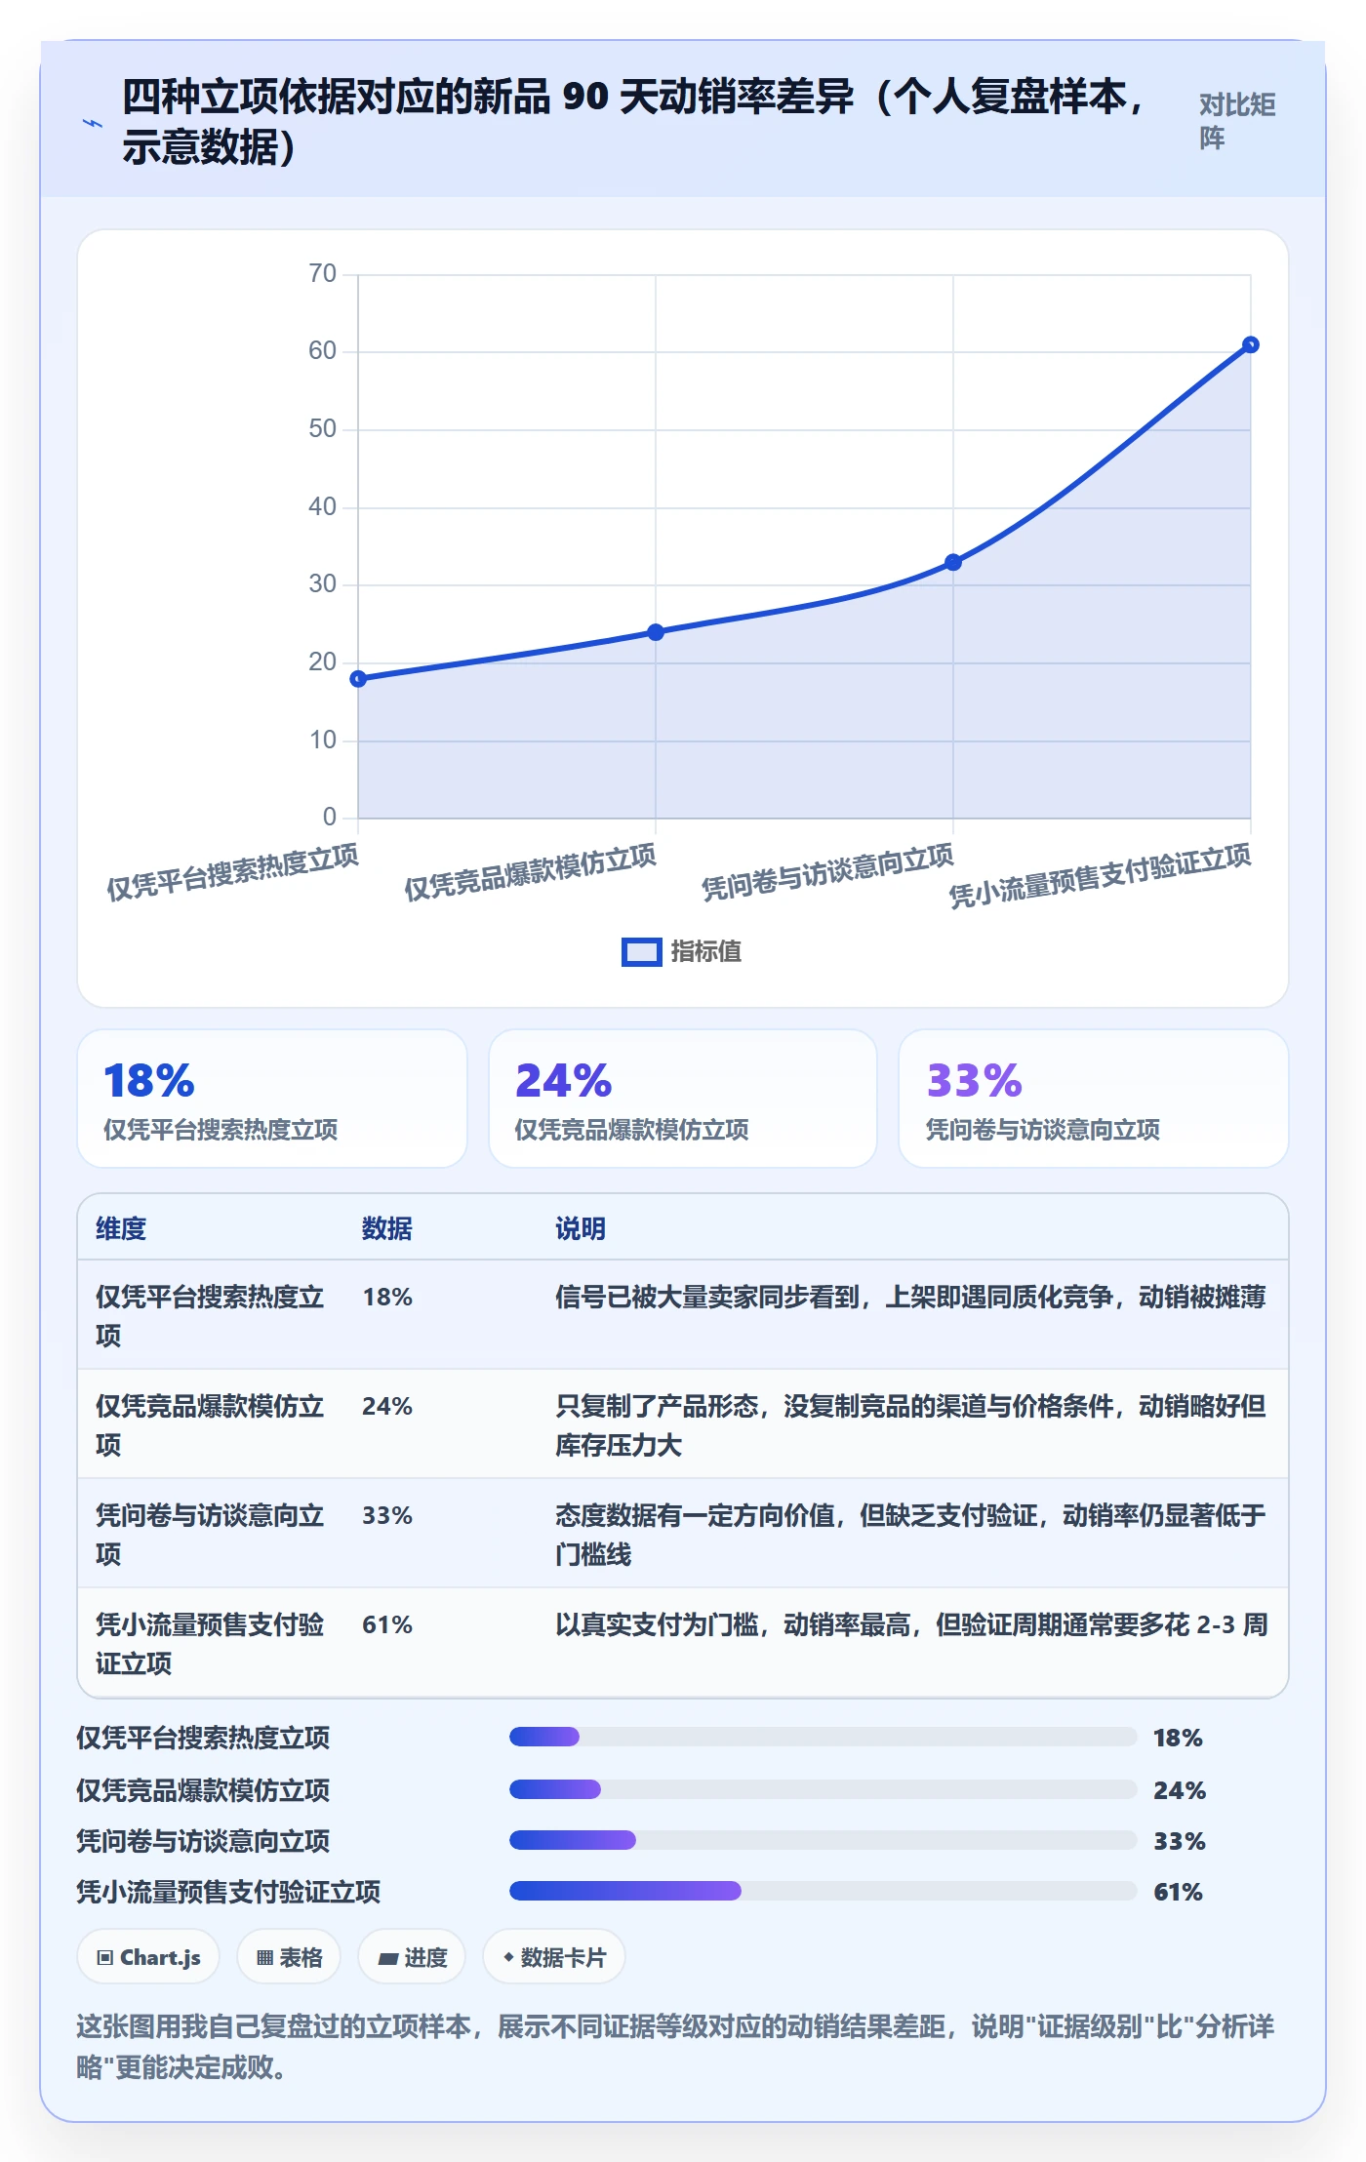Screen dimensions: 1366x2162
Task: Click description starting 以真实支付为门槛
Action: 911,1625
